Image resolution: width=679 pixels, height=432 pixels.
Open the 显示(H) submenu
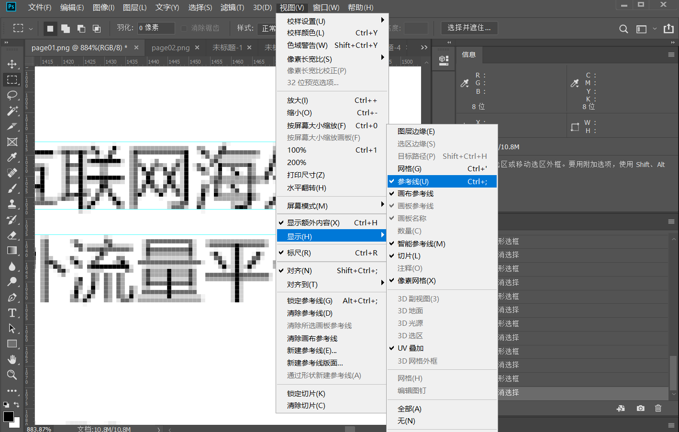pyautogui.click(x=332, y=236)
